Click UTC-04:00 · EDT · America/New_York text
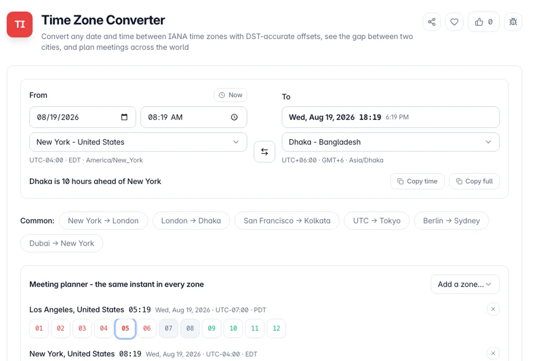 (x=86, y=160)
